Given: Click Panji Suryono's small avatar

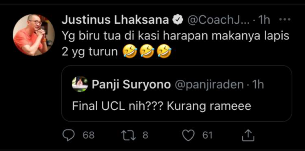Looking at the screenshot, I should click(80, 84).
